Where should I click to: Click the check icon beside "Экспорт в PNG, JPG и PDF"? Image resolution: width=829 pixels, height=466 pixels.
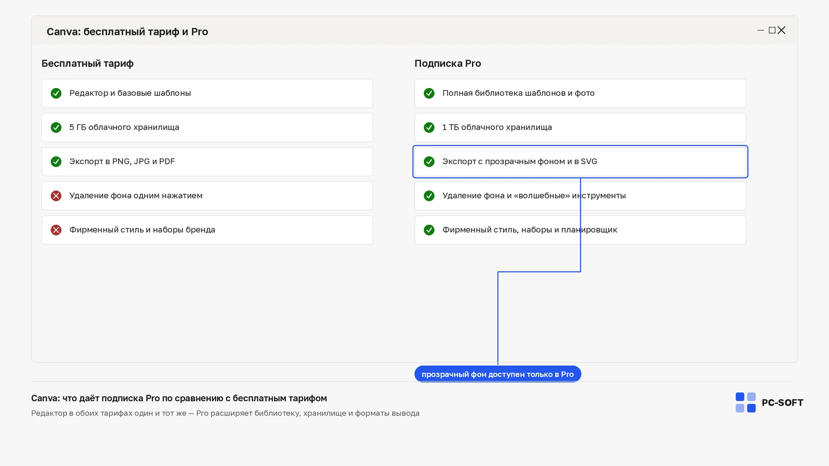pyautogui.click(x=56, y=162)
